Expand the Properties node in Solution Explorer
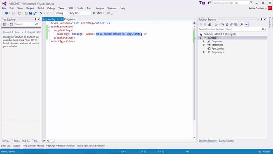Screen dimensions: 273x154 (x=204, y=41)
